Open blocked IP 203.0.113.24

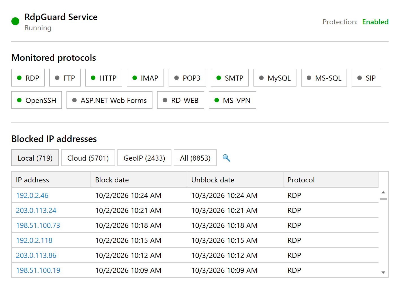click(36, 210)
